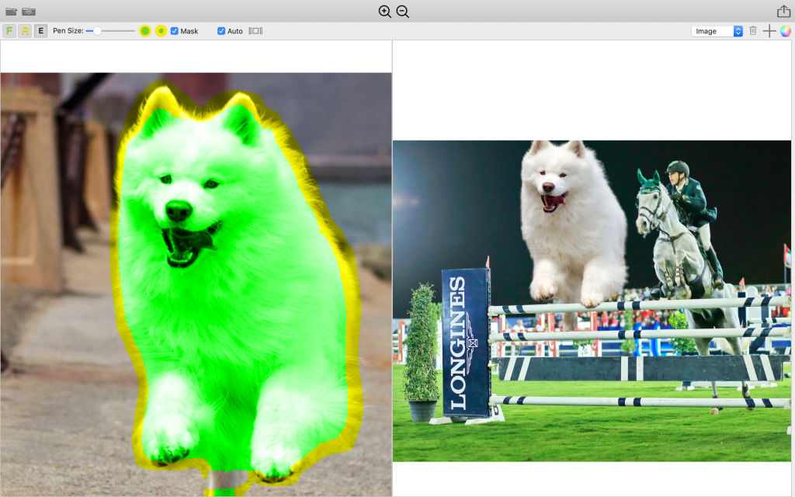Screen dimensions: 795x497
Task: Click the save-to-folder icon
Action: (29, 12)
